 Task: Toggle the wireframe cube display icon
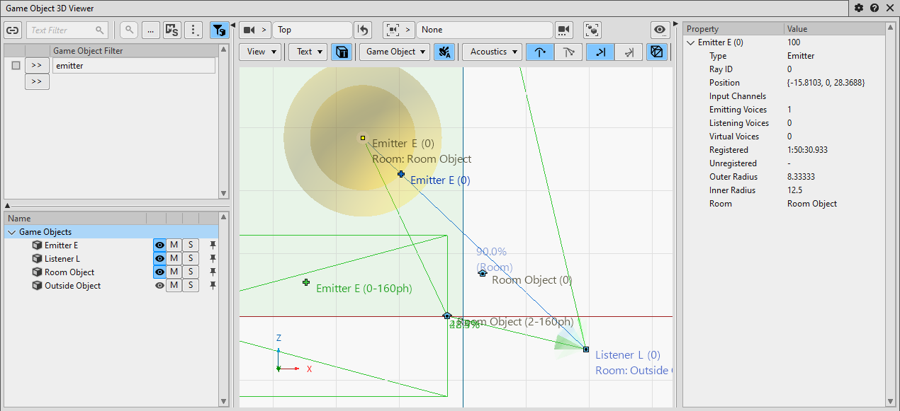coord(656,52)
